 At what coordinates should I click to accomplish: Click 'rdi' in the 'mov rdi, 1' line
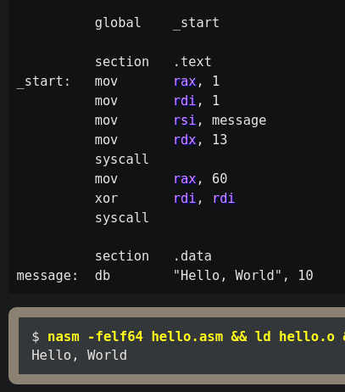click(x=185, y=101)
